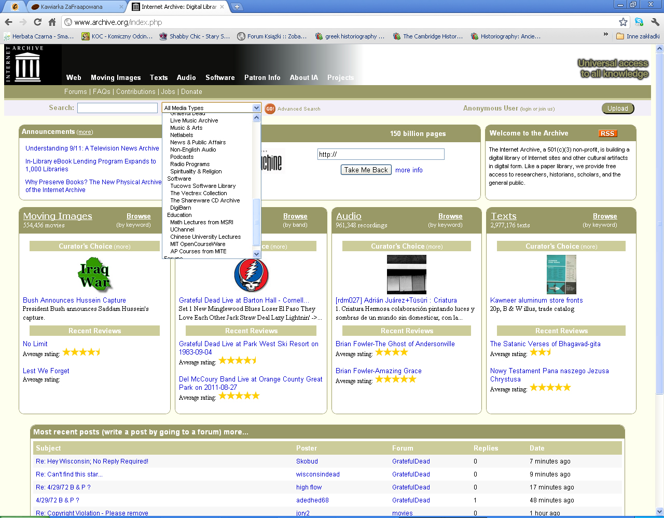Open the Advanced Search link
Image resolution: width=664 pixels, height=518 pixels.
[299, 109]
